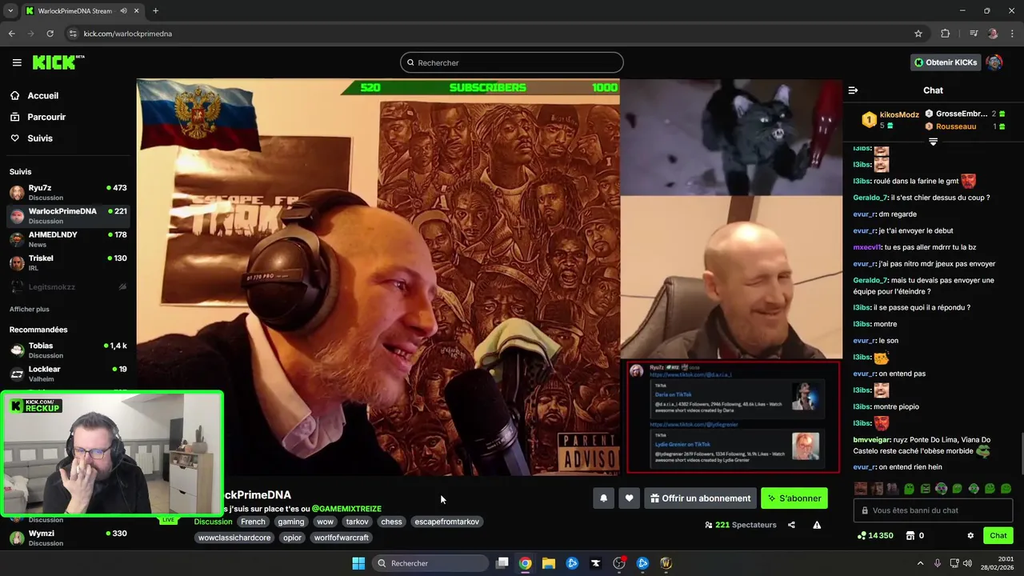Open chat settings with the gear icon

970,535
